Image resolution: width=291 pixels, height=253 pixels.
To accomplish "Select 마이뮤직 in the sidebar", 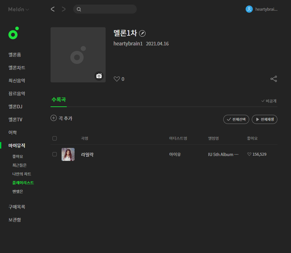I will click(17, 145).
